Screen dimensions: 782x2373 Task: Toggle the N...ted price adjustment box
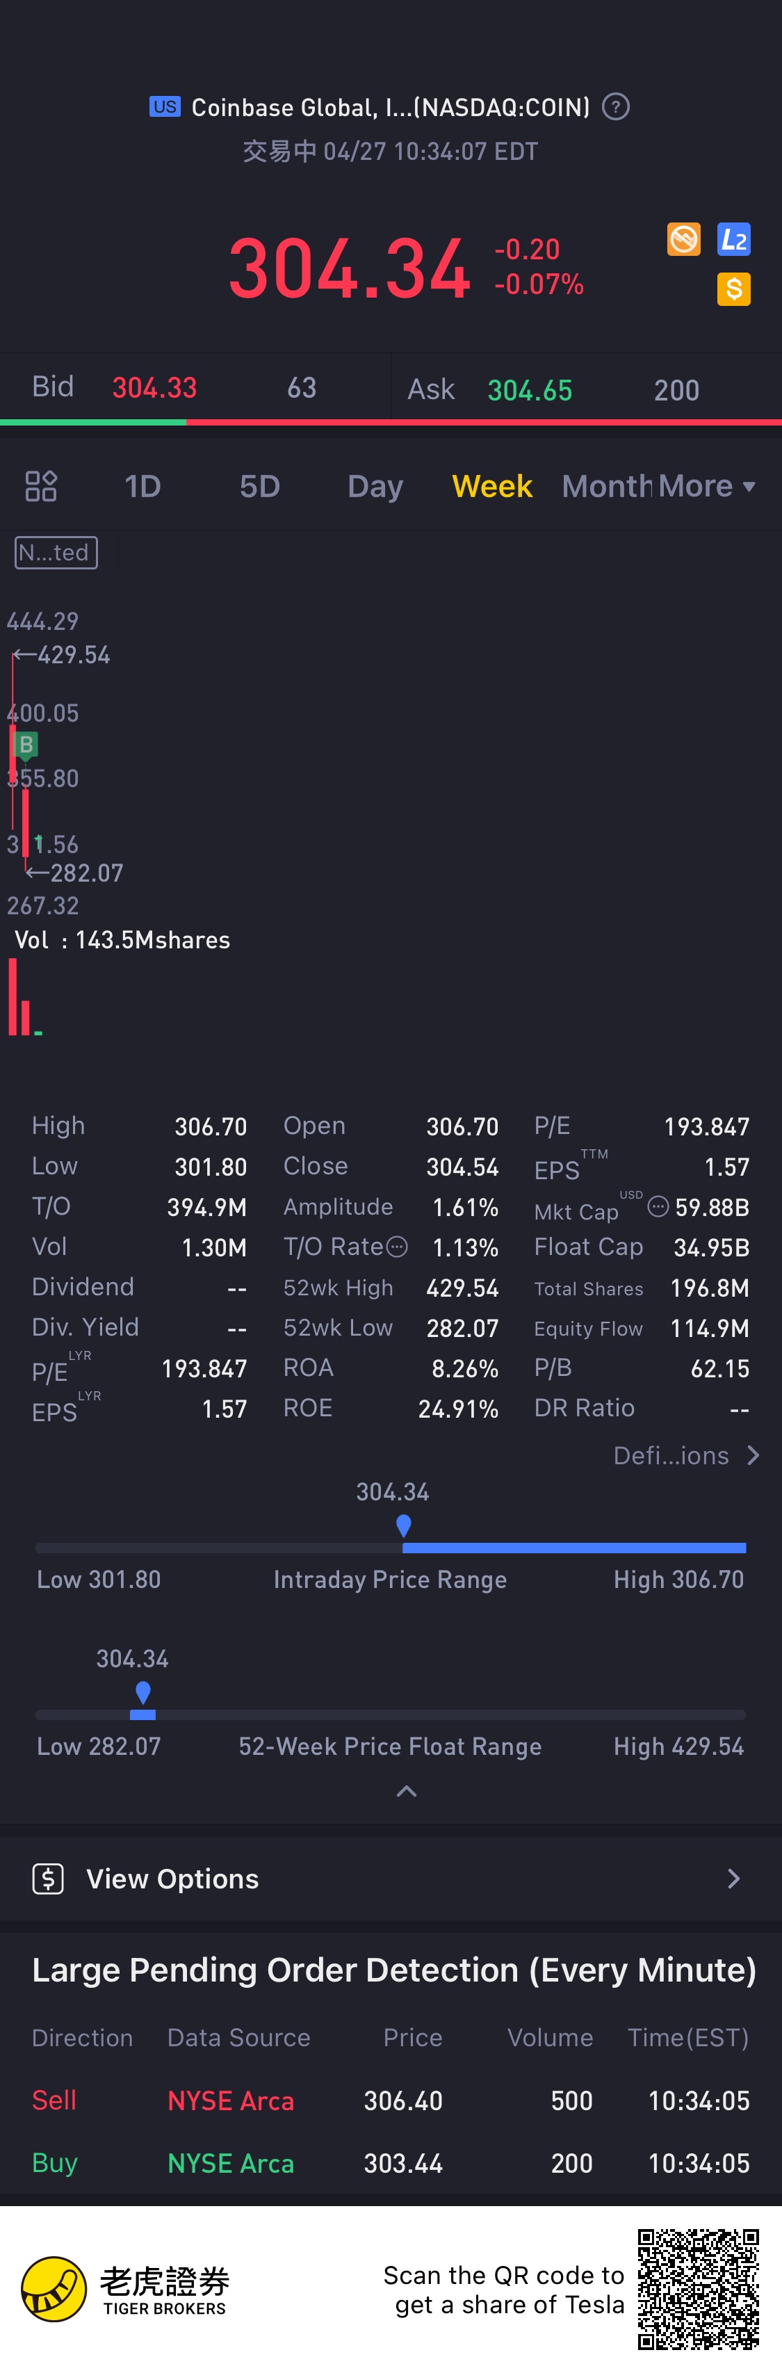[x=56, y=553]
